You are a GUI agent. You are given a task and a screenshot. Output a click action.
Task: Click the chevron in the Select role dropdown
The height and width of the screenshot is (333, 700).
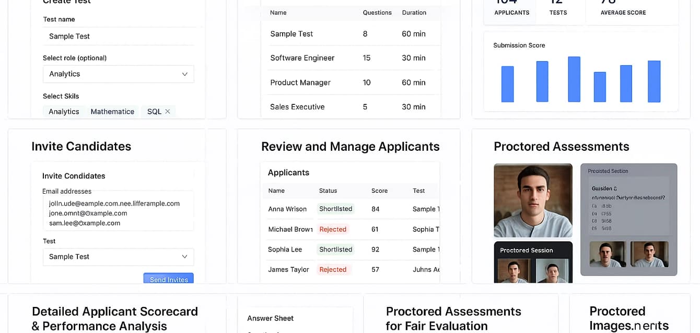pos(184,74)
